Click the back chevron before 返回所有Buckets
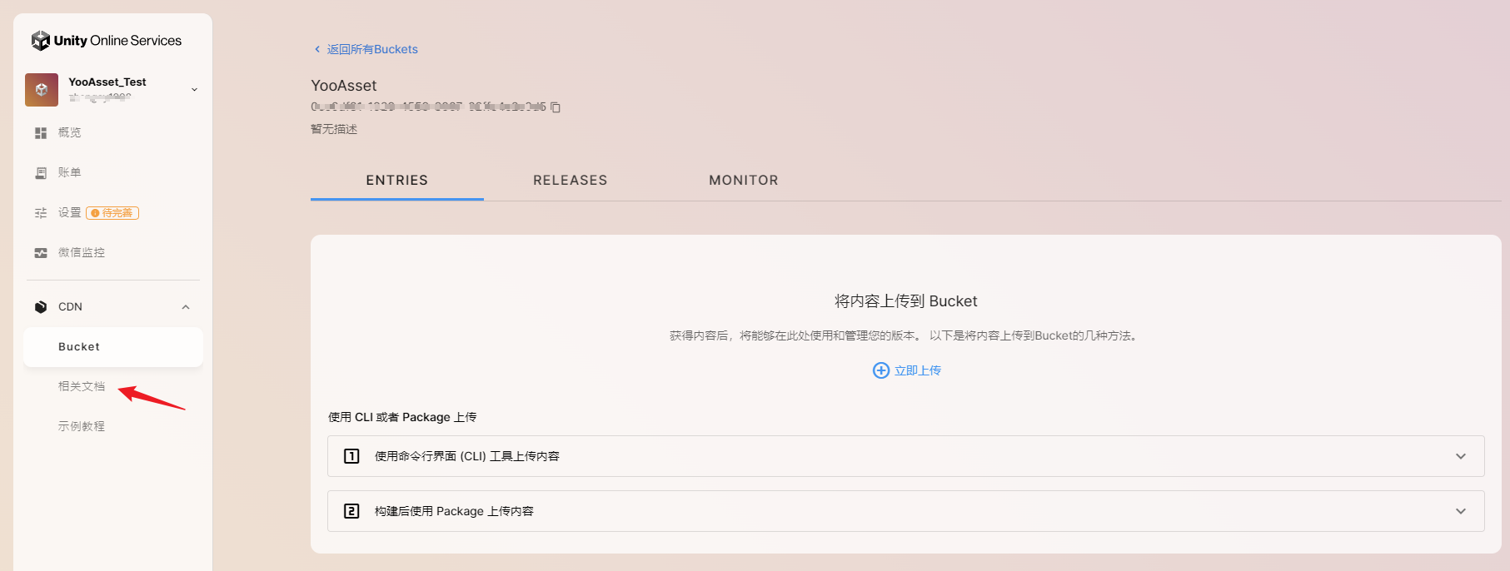1510x571 pixels. click(317, 49)
